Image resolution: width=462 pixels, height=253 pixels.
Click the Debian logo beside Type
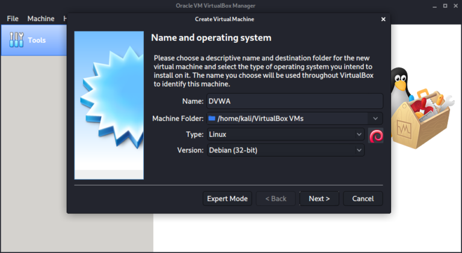(x=376, y=135)
